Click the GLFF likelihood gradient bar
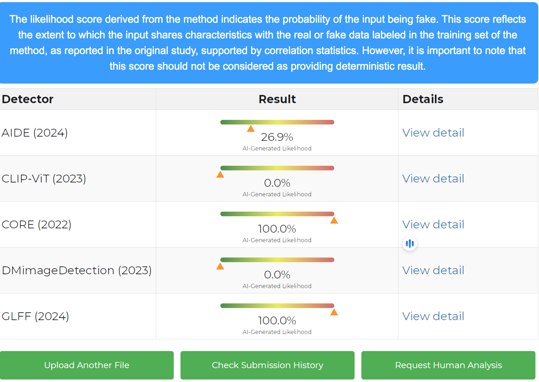 click(277, 306)
